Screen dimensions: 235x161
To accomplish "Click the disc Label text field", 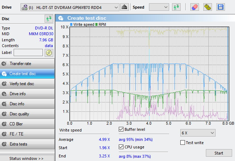I will (28, 53).
